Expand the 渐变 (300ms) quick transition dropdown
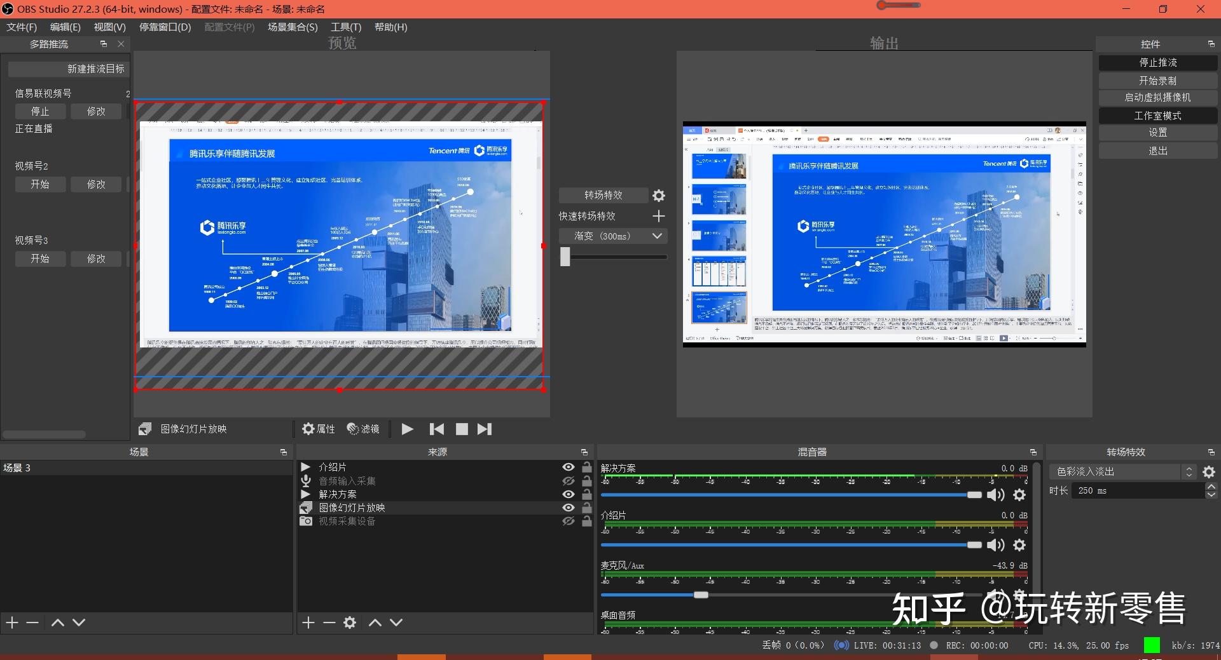This screenshot has width=1221, height=660. coord(614,236)
